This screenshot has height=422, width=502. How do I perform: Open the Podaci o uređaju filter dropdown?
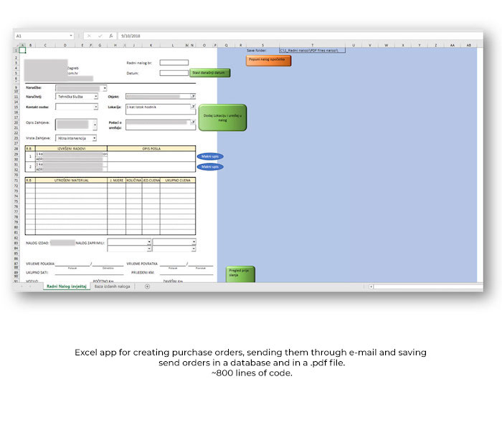(193, 122)
